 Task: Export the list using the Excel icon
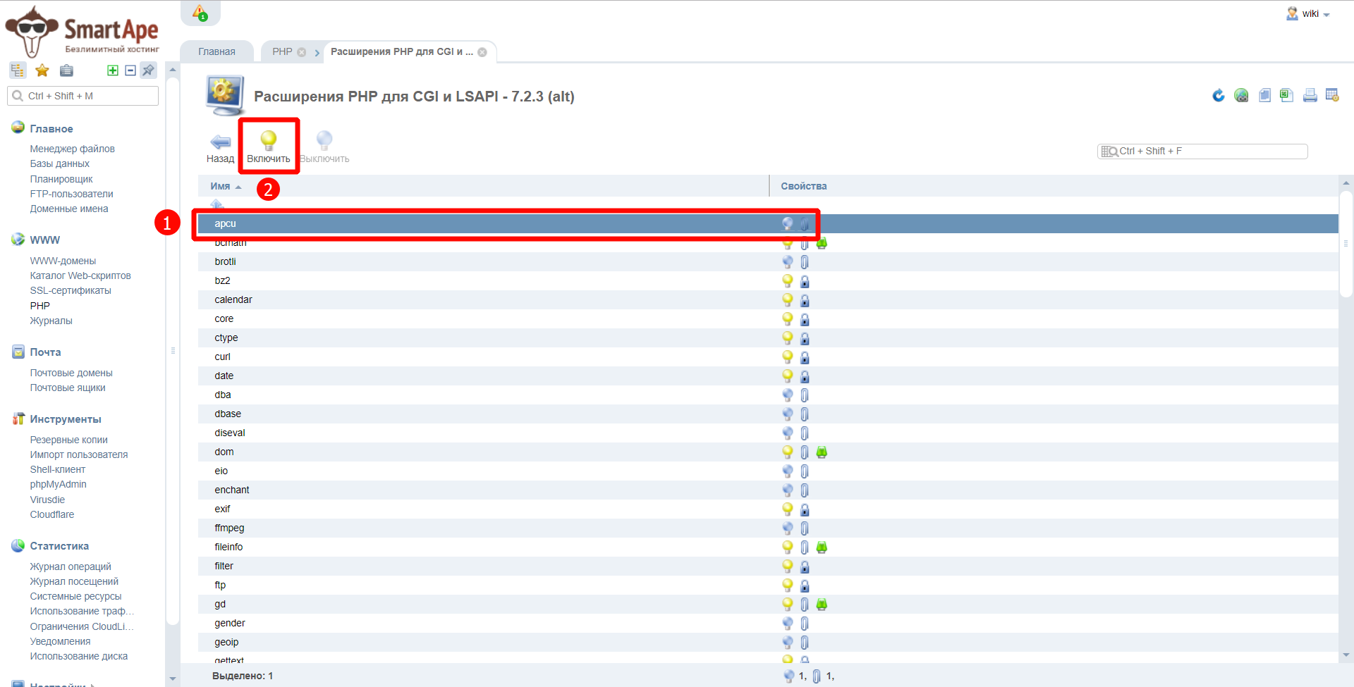coord(1286,96)
